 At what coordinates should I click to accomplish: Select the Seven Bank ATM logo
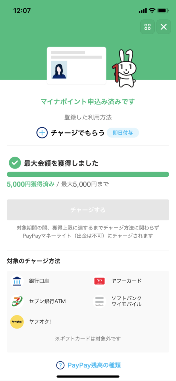[x=17, y=301]
